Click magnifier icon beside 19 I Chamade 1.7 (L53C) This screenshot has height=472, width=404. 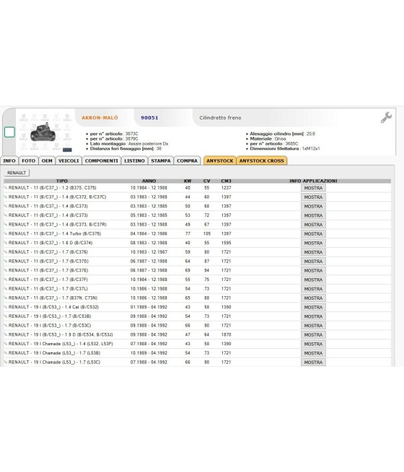coord(6,362)
